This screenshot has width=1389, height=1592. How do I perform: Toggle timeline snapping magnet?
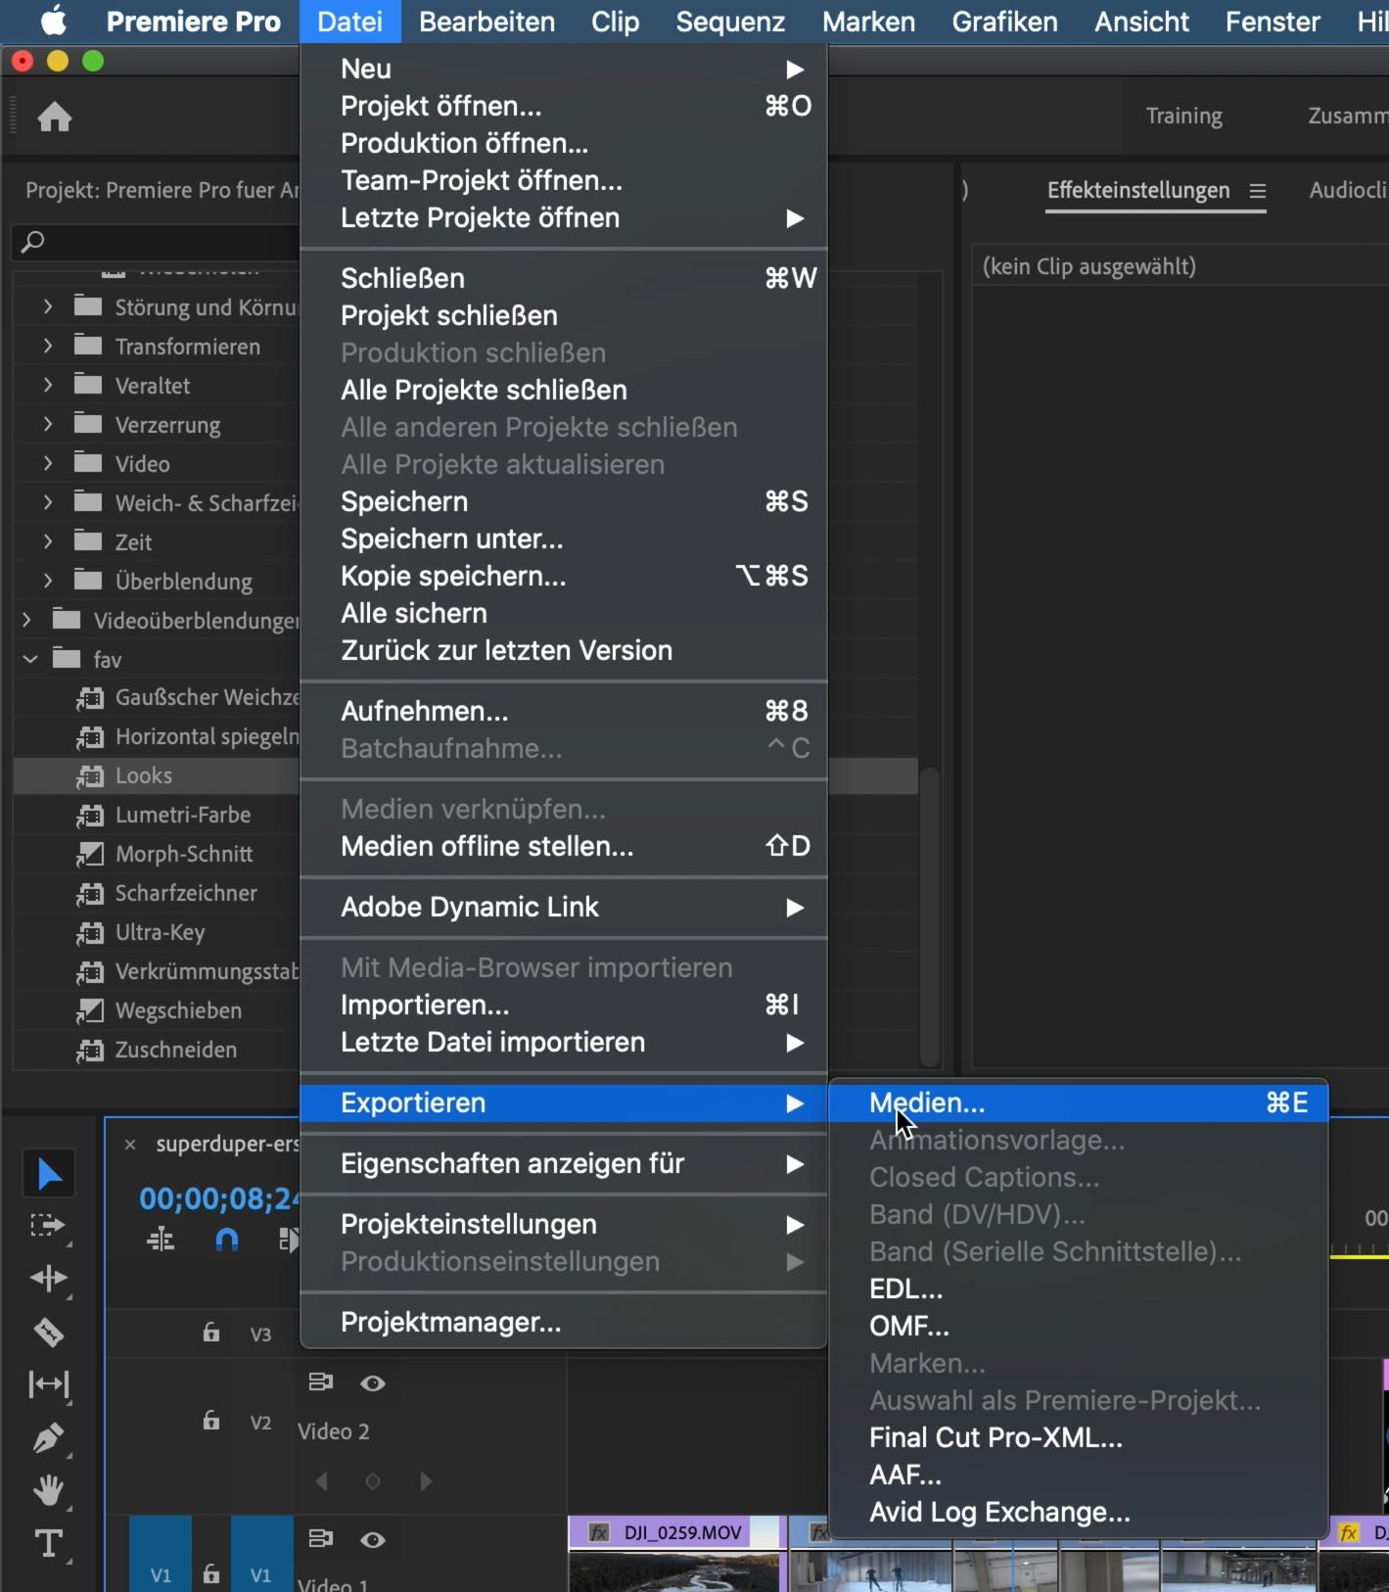[x=226, y=1241]
